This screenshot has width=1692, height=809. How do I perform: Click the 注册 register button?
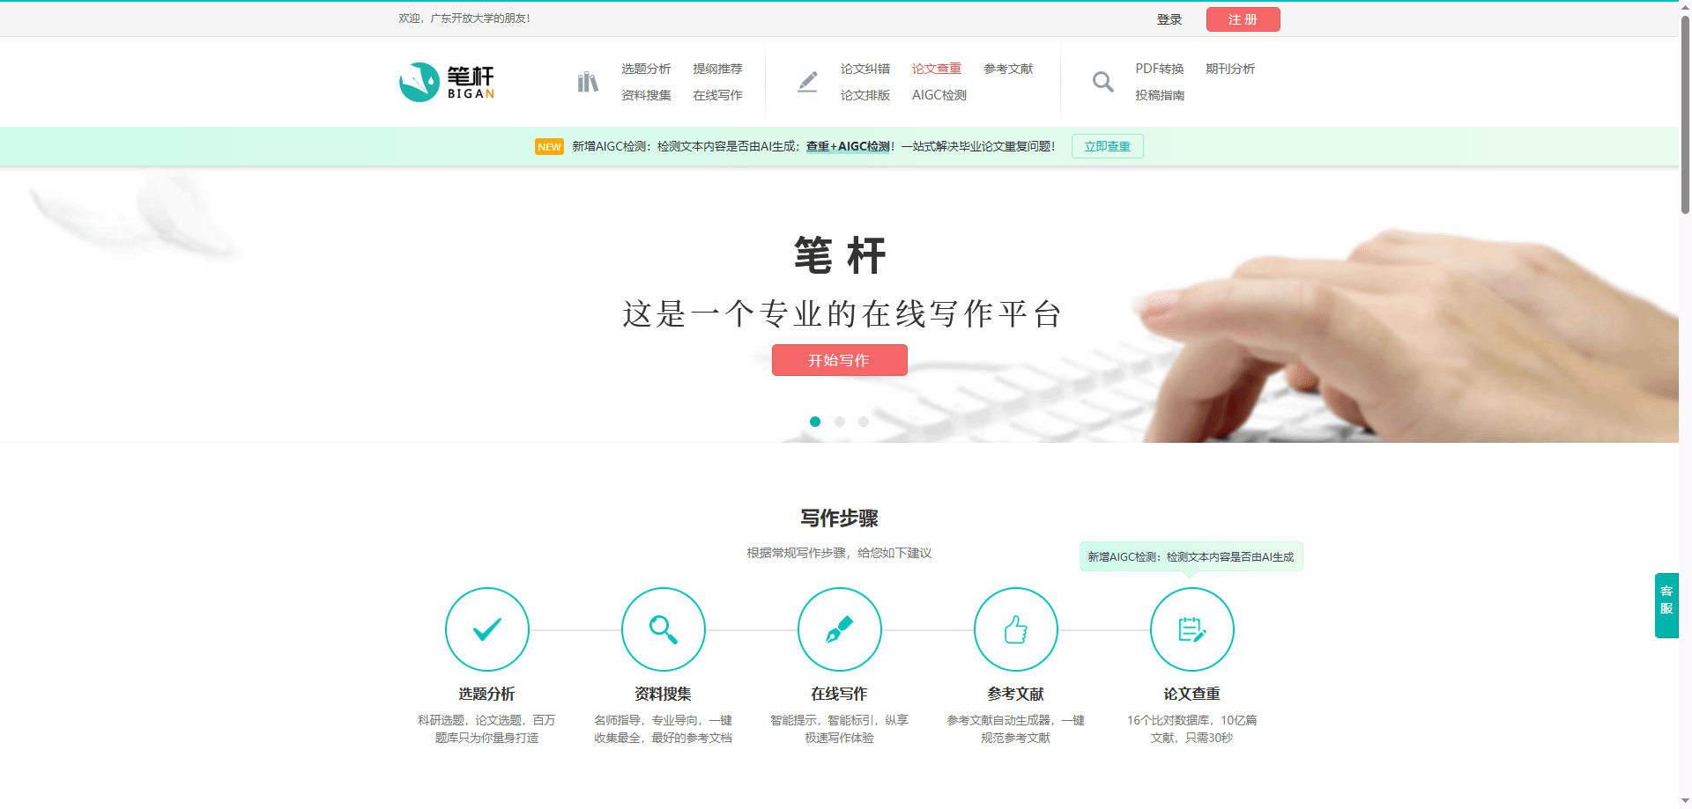pos(1243,19)
